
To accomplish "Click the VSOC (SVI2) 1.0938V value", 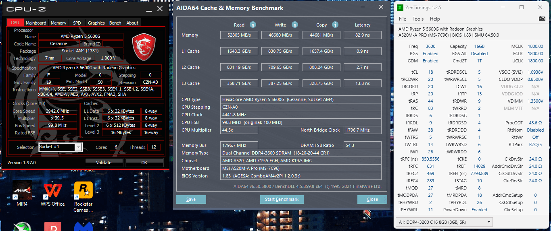I will point(535,72).
